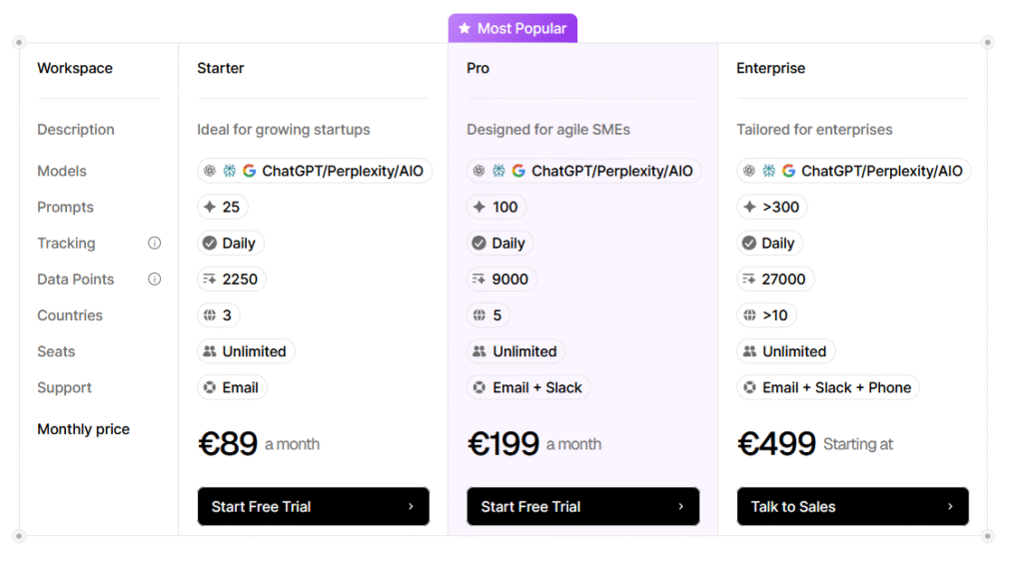
Task: Click the support icon in Pro column
Action: point(480,387)
